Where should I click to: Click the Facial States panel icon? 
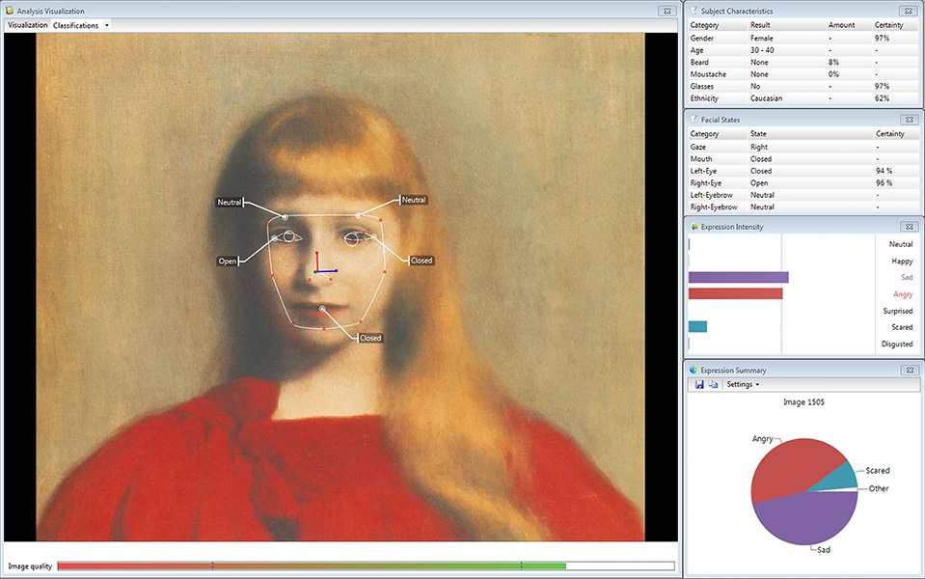[694, 120]
